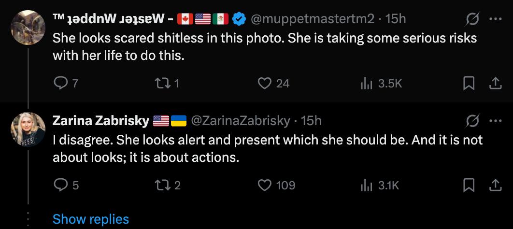Viewport: 513px width, 229px height.
Task: Like Zarina Zabrisky's tweet with 109 likes
Action: pyautogui.click(x=264, y=185)
